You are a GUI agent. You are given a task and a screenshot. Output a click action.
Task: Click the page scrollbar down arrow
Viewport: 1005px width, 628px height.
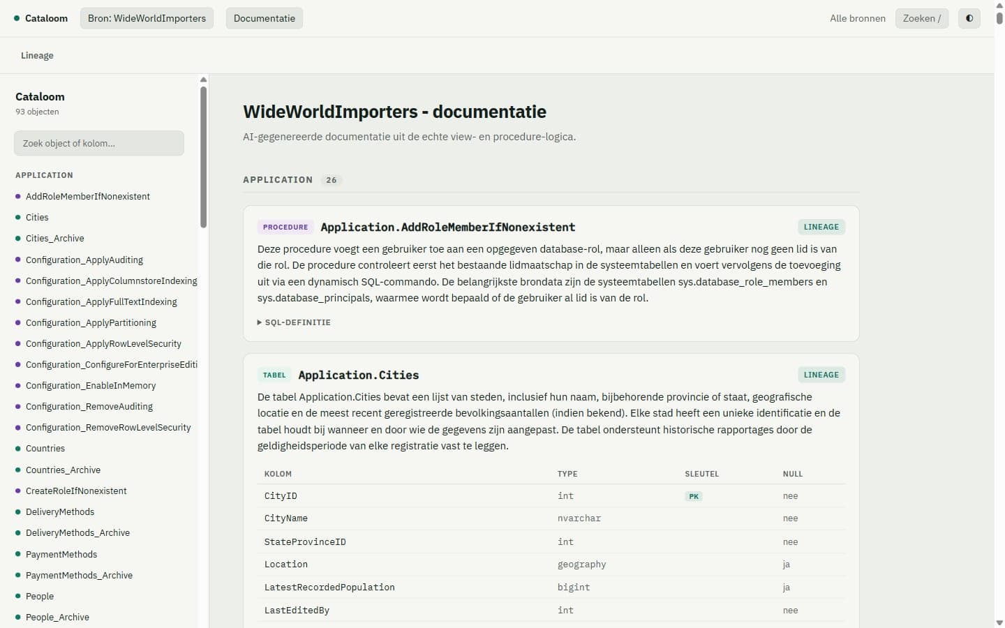[x=999, y=622]
